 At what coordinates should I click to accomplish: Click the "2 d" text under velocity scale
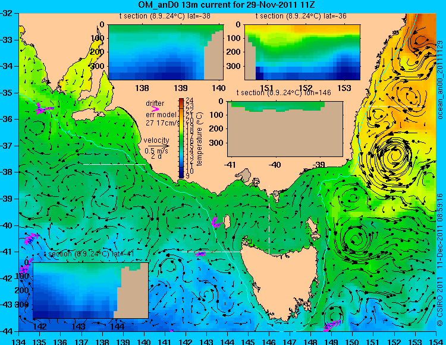point(156,156)
